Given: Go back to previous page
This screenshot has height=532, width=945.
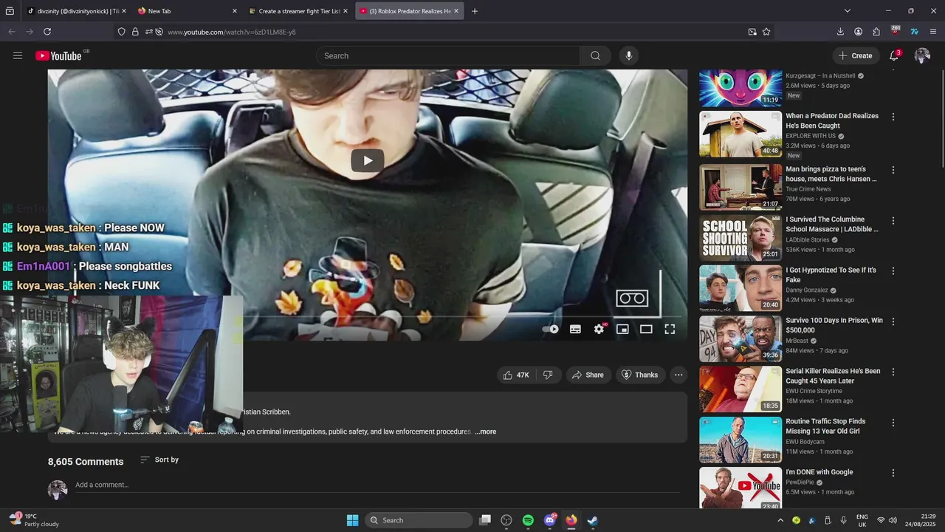Looking at the screenshot, I should click(x=11, y=32).
